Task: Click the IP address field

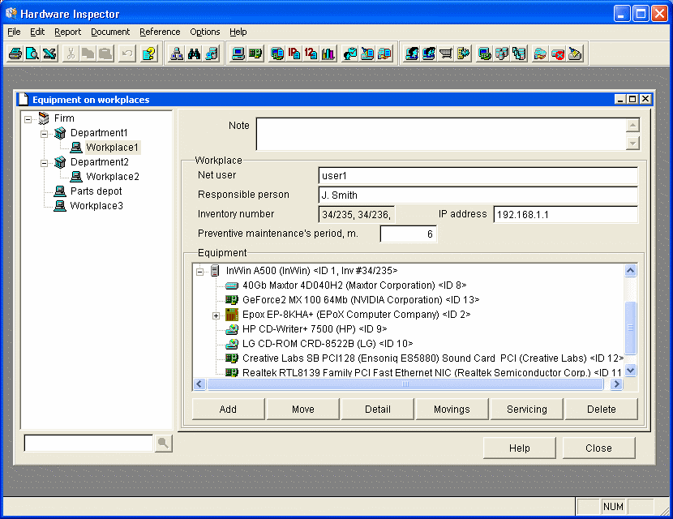Action: pyautogui.click(x=565, y=214)
